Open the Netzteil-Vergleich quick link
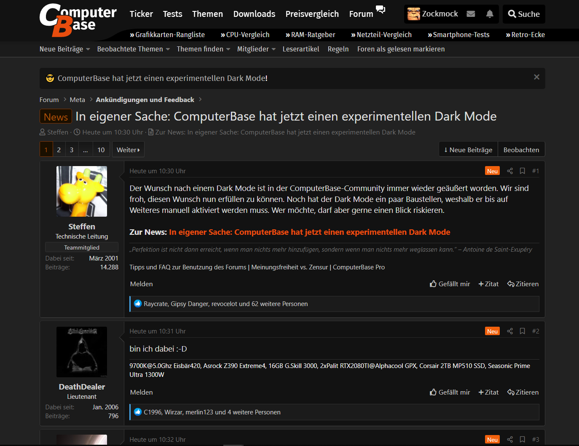The image size is (579, 446). pyautogui.click(x=381, y=35)
